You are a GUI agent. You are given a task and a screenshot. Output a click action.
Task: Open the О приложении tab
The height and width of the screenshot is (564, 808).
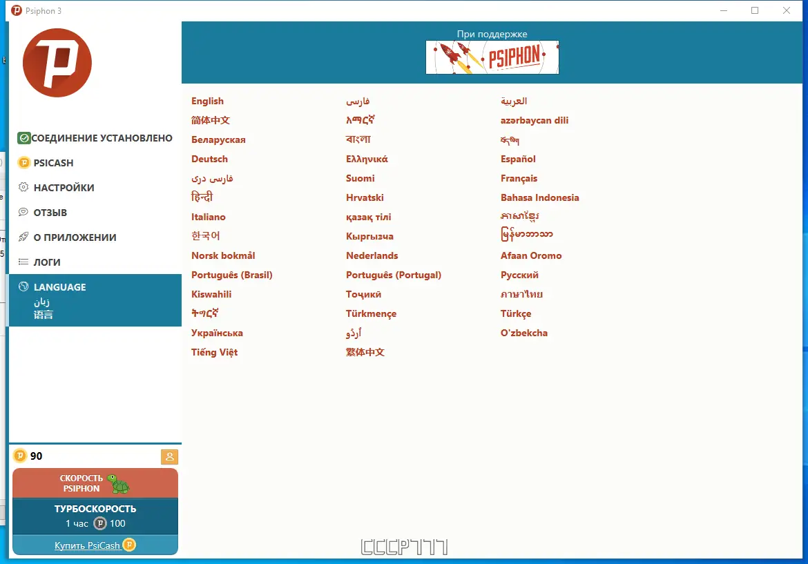[x=95, y=237]
